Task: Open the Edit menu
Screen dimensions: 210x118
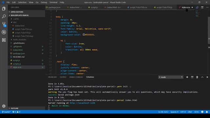Action: (x=14, y=2)
